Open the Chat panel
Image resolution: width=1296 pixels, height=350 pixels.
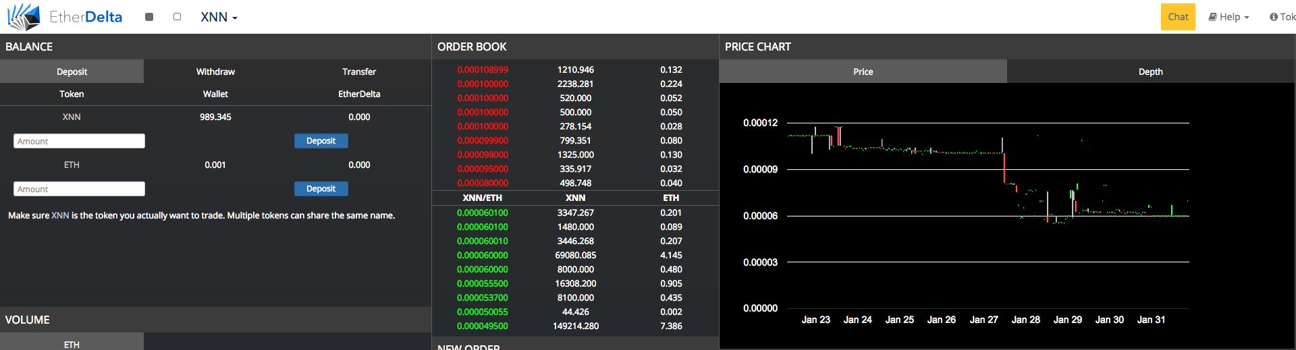[x=1177, y=17]
